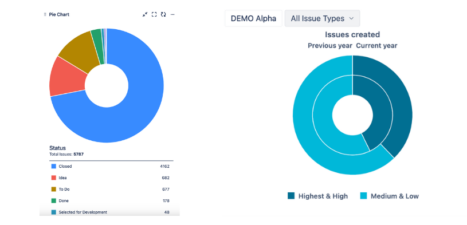Image resolution: width=467 pixels, height=225 pixels.
Task: Refresh the Pie Chart gadget
Action: (163, 14)
